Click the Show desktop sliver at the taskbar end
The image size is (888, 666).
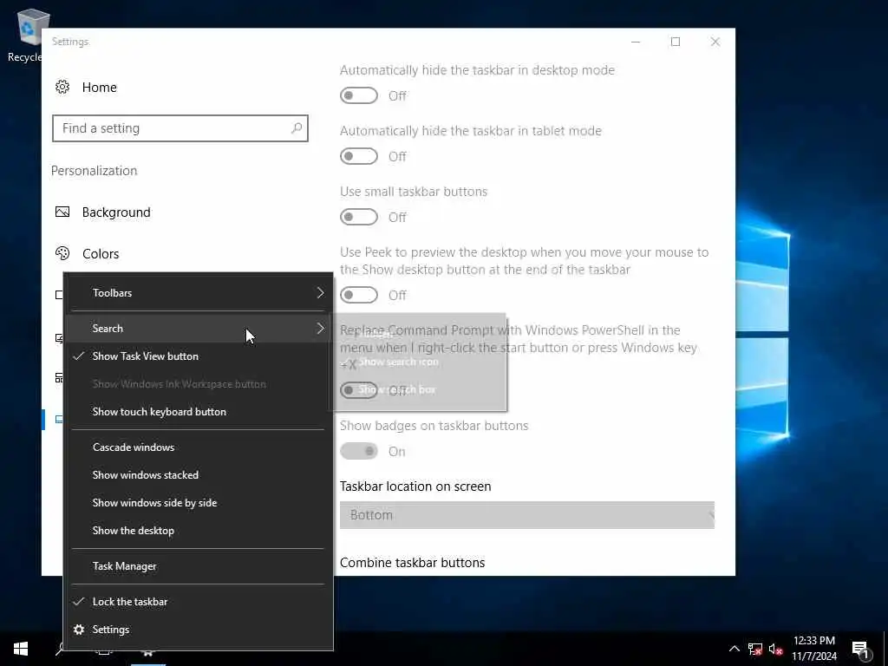(885, 649)
